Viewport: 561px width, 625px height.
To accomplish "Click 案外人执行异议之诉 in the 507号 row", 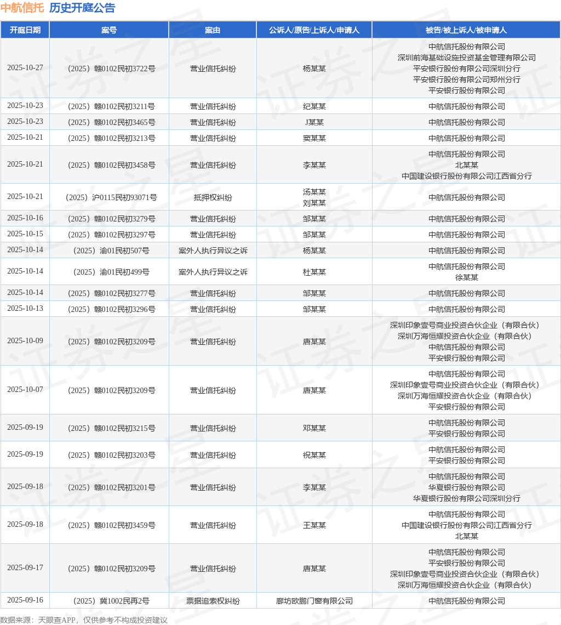I will (213, 251).
